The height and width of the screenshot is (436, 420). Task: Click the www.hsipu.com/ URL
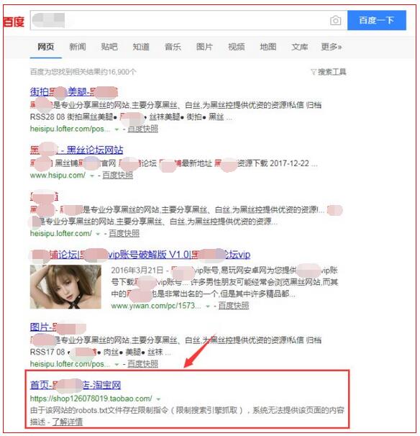coord(58,175)
